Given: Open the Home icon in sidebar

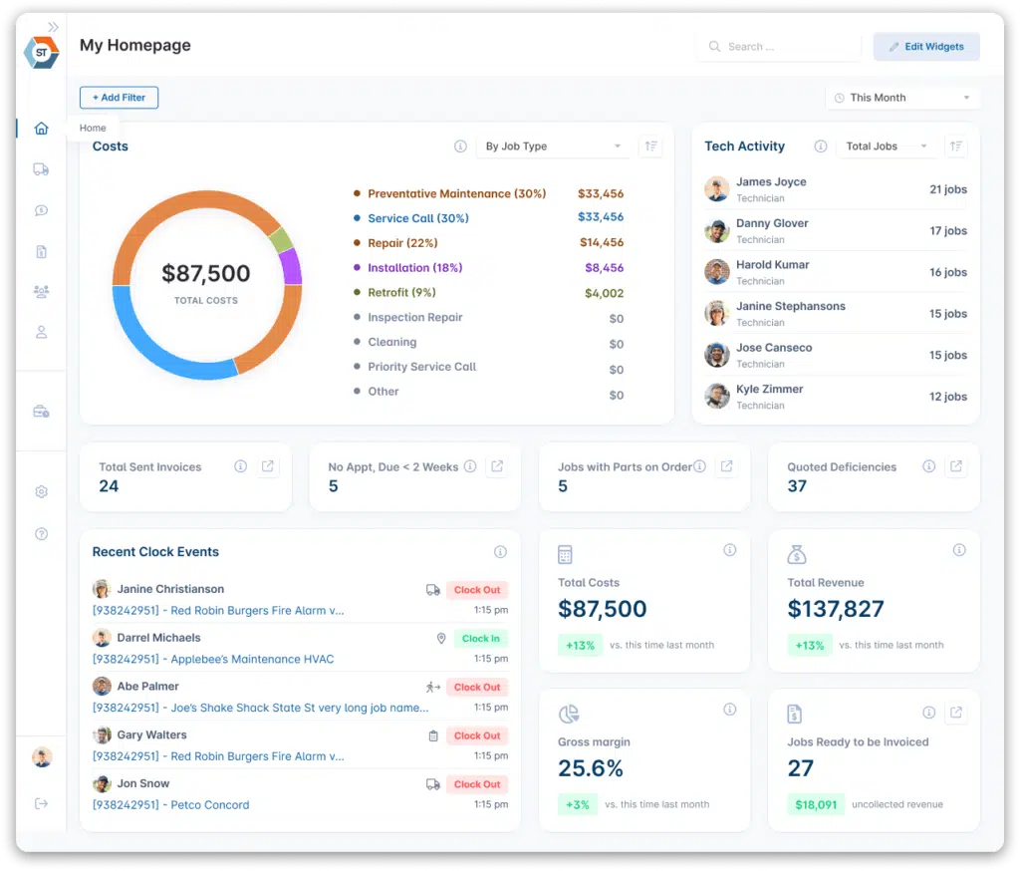Looking at the screenshot, I should point(41,129).
